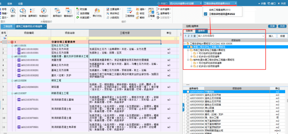Screen dimensions: 288x134
Task: Check the box for 降、排水工程 row
Action: (188, 117)
